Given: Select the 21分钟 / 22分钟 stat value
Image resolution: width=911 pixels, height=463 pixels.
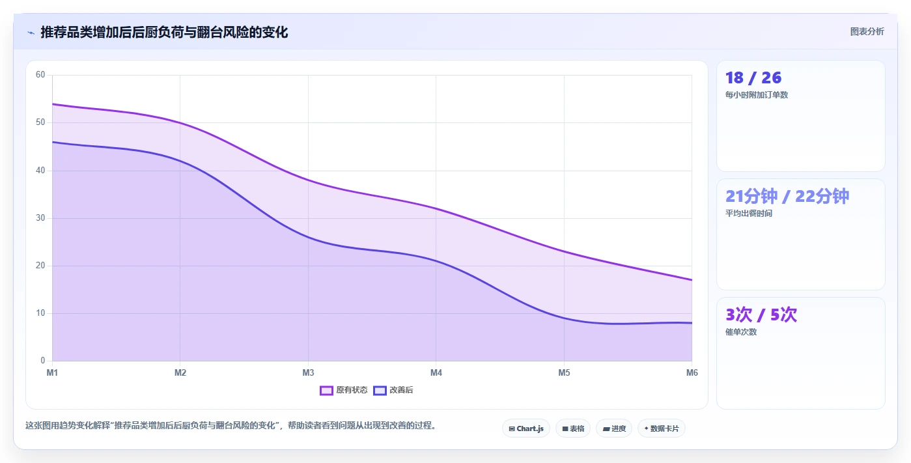Looking at the screenshot, I should [x=787, y=196].
